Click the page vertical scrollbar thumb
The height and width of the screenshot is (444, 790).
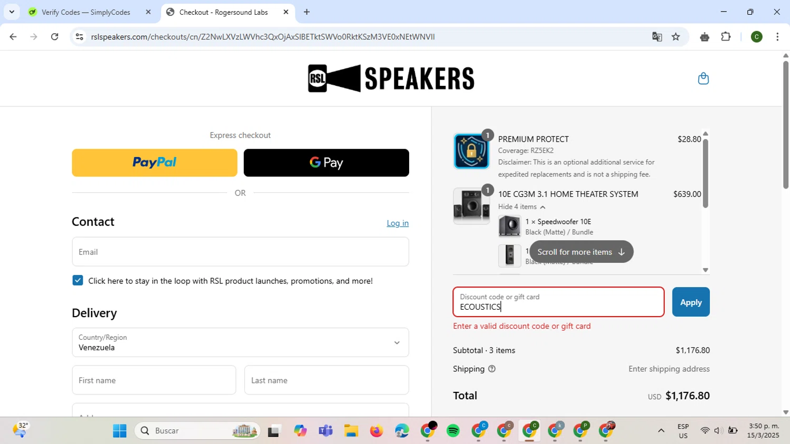coord(786,124)
